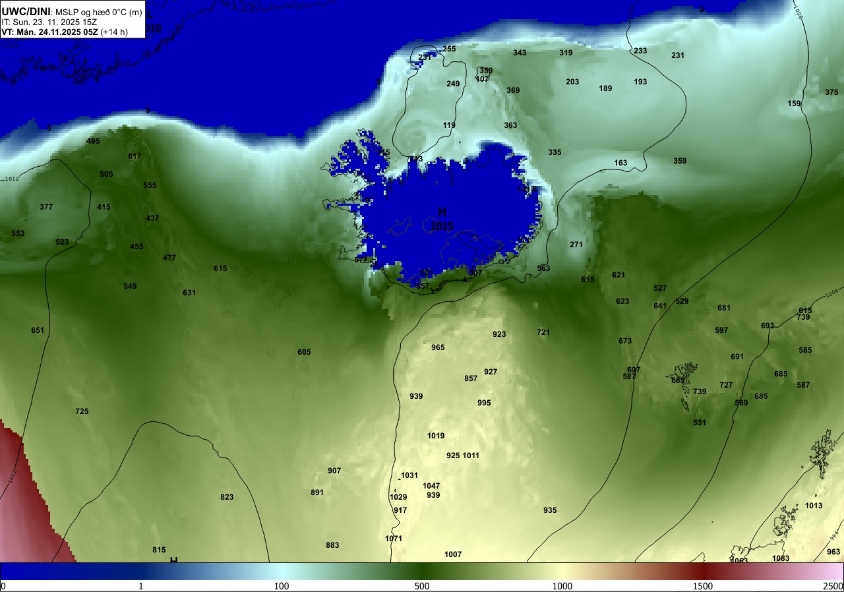Screen dimensions: 844x592
Task: Select the 823 height value
Action: [227, 497]
